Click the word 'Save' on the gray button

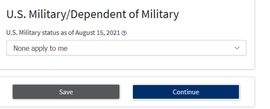point(66,92)
